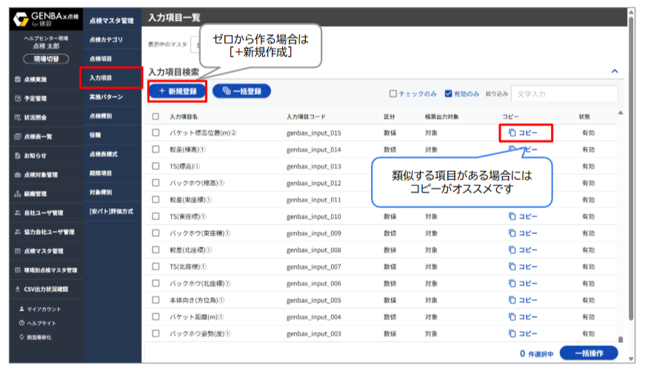Click the 点検実施 icon in the sidebar
This screenshot has height=380, width=651.
[x=17, y=79]
